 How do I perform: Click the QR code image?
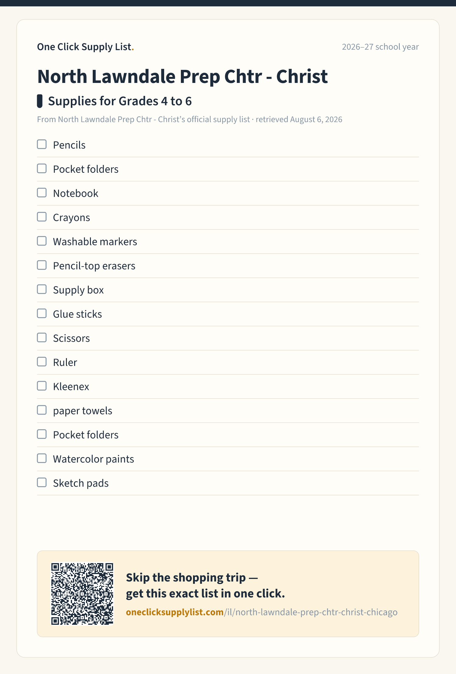(82, 594)
